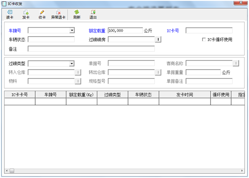Focus the 客商名称 text field

209,63
